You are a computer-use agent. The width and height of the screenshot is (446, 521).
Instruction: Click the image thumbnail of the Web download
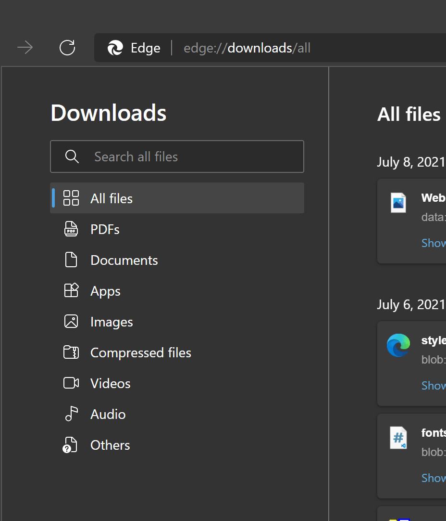pyautogui.click(x=398, y=203)
